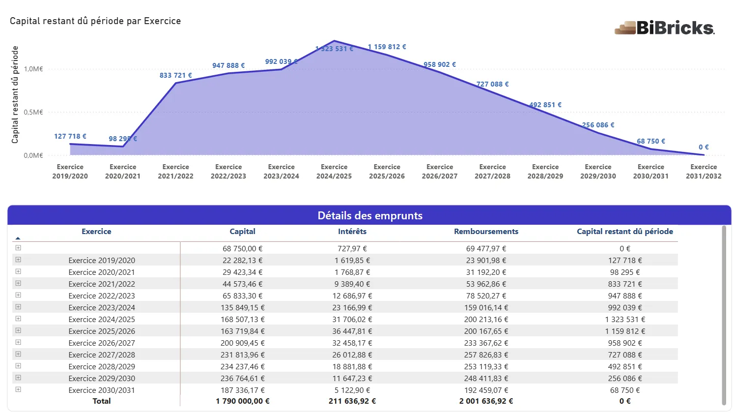Expand the Exercice 2023/2024 table row
Image resolution: width=733 pixels, height=415 pixels.
(18, 307)
